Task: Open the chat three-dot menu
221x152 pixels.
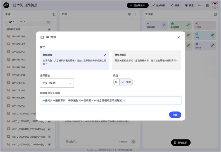Action: tap(136, 14)
